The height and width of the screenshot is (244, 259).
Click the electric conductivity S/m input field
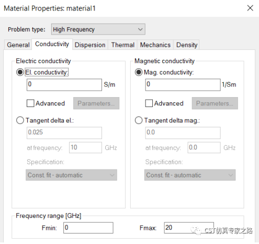pyautogui.click(x=64, y=85)
